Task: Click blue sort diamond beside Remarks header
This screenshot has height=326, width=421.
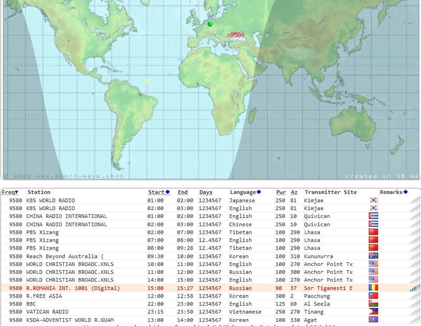Action: pyautogui.click(x=405, y=192)
